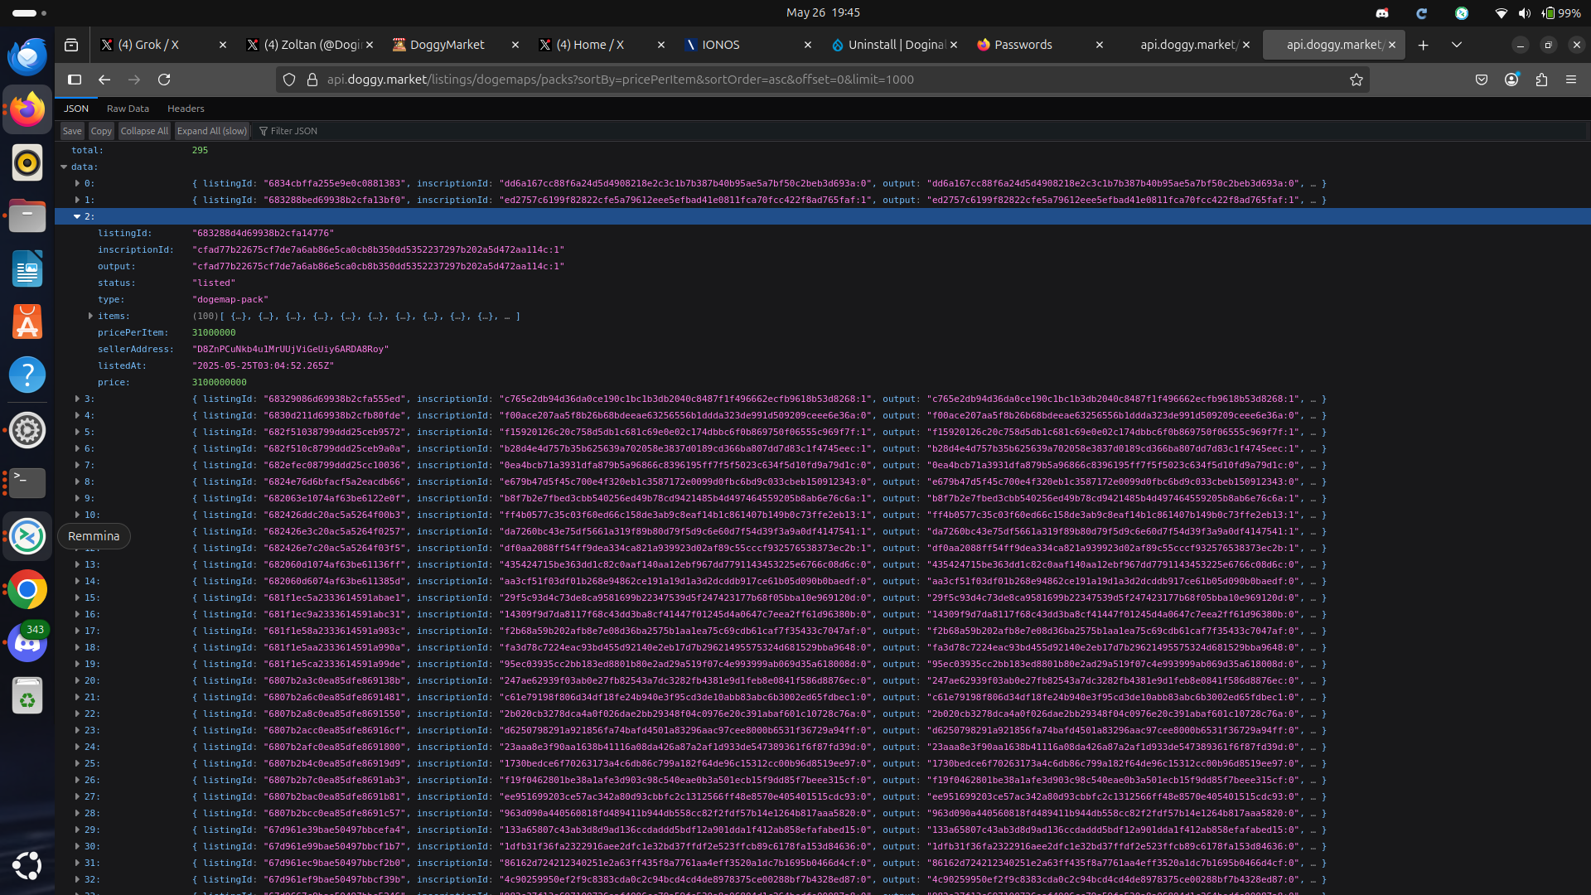Image resolution: width=1591 pixels, height=895 pixels.
Task: Collapse JSON item 2
Action: point(77,216)
